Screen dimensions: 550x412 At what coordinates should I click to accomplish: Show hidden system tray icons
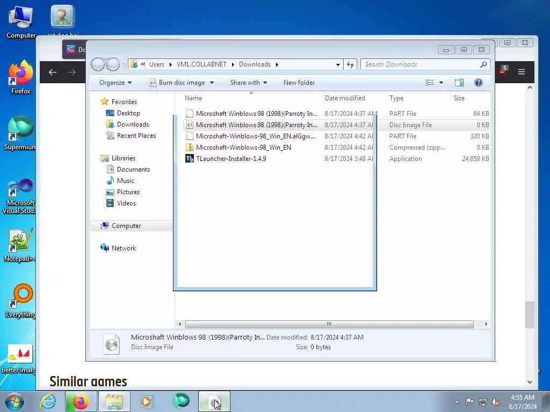pos(457,402)
